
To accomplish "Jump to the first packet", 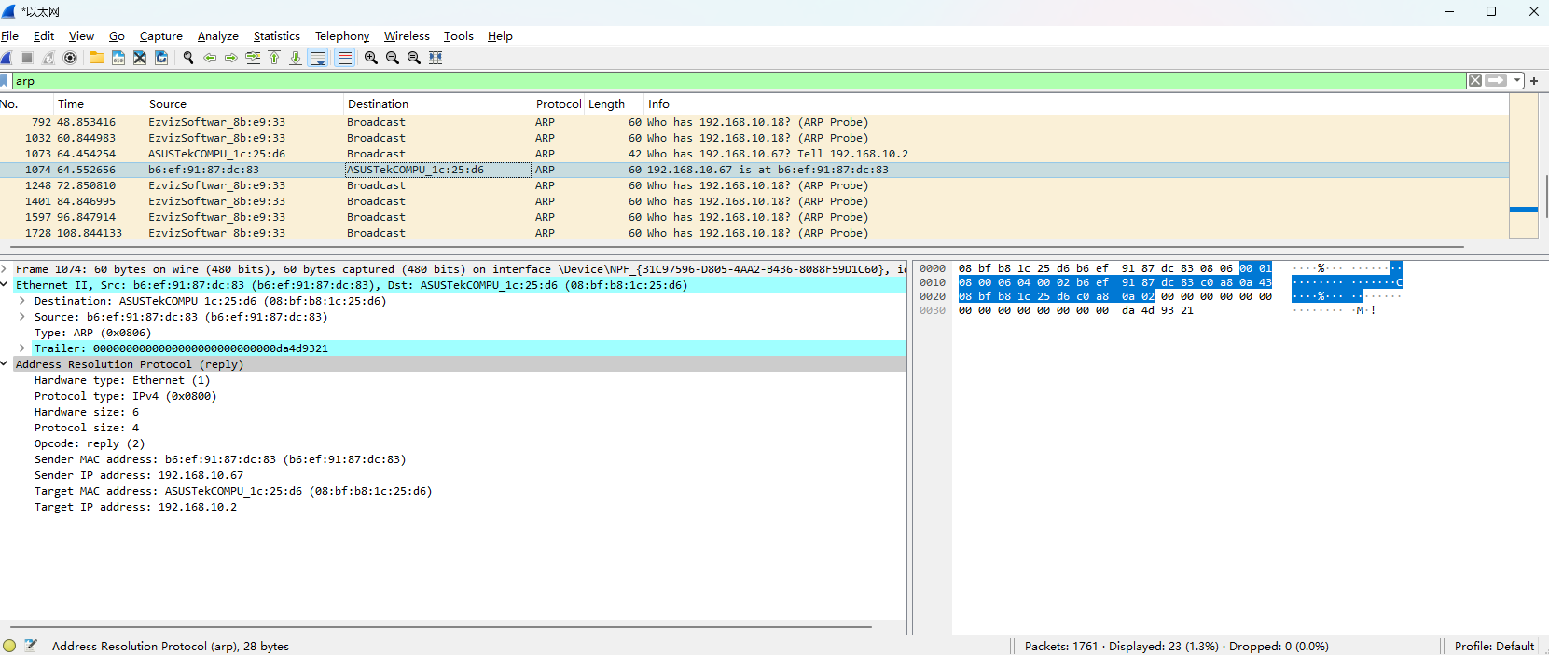I will 274,58.
